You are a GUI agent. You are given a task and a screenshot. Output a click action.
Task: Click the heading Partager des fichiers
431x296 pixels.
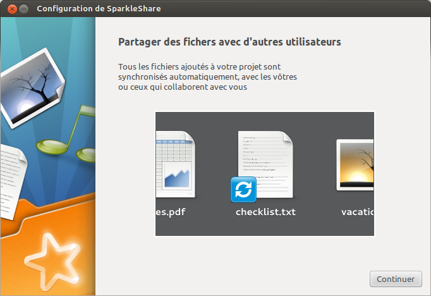click(230, 42)
